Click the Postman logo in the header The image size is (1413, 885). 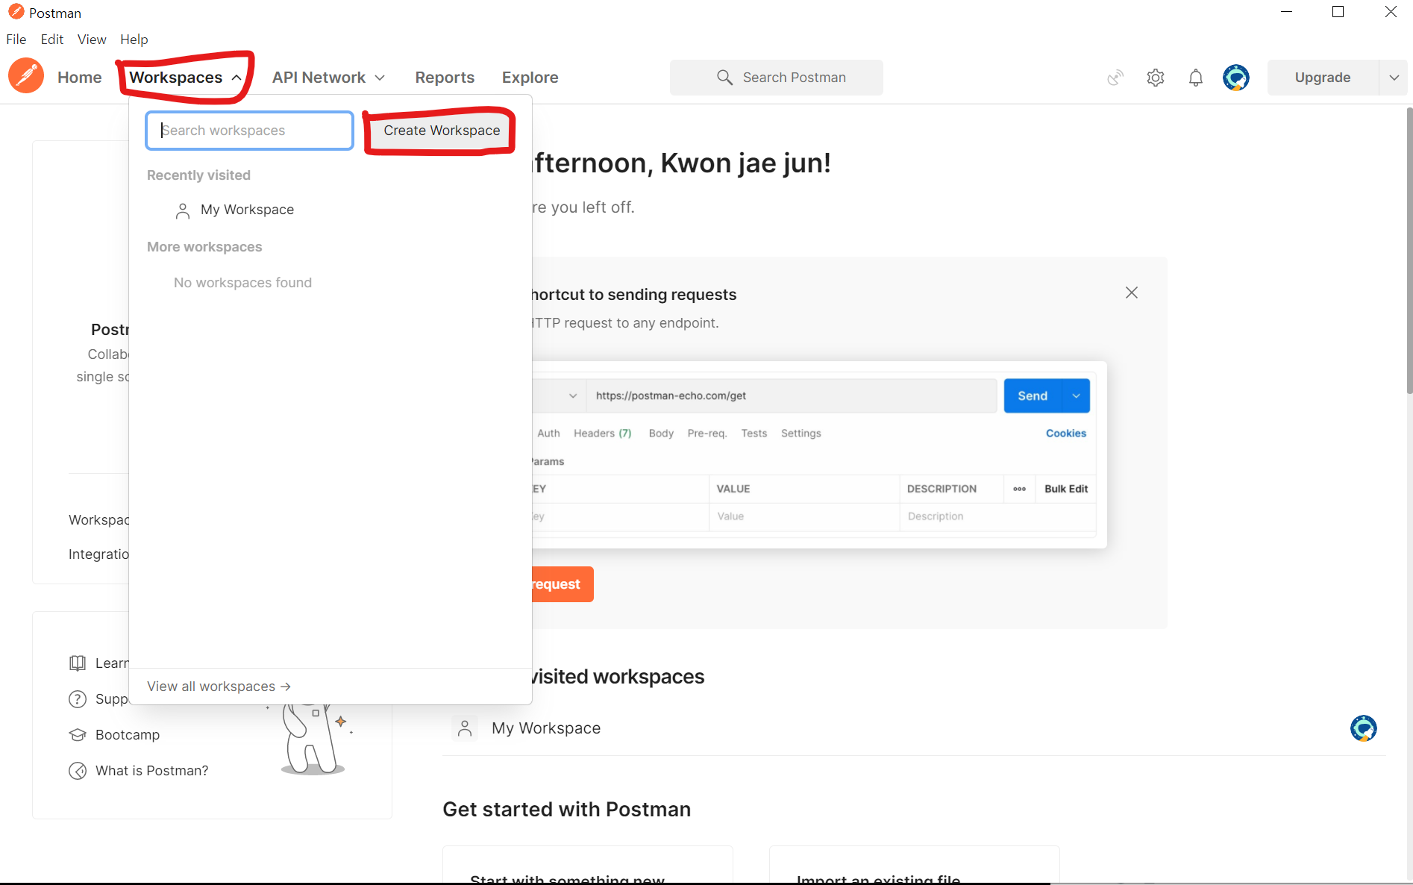pos(26,76)
